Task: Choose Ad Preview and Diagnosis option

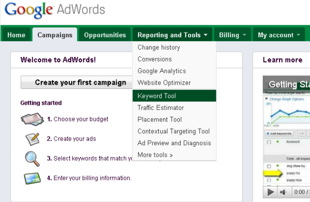Action: [174, 143]
